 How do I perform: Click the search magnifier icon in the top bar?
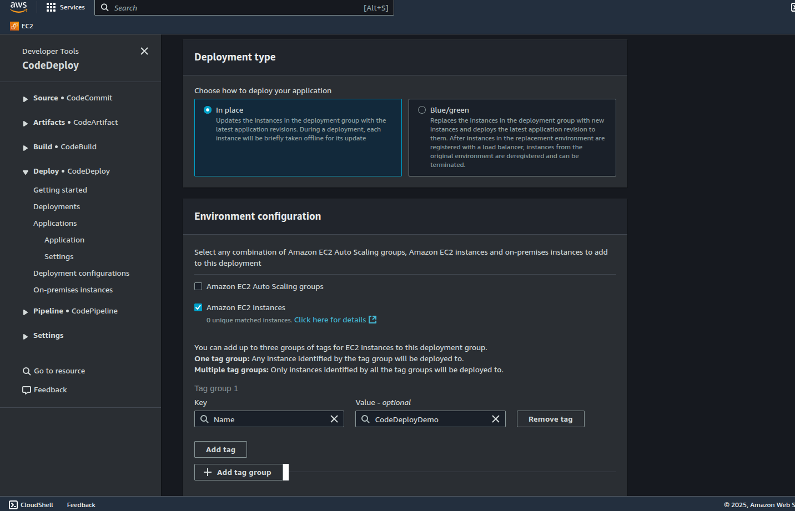(105, 8)
